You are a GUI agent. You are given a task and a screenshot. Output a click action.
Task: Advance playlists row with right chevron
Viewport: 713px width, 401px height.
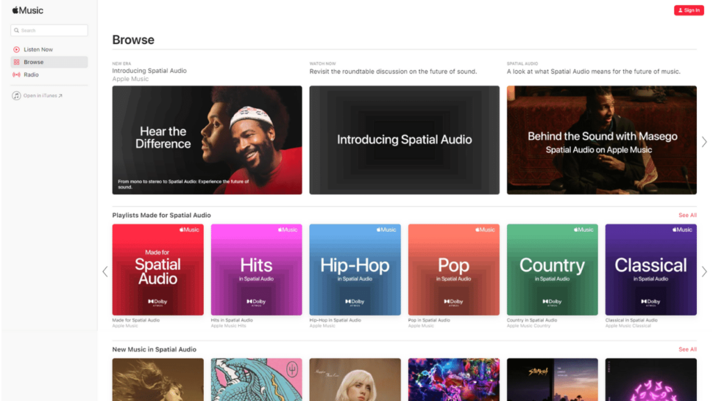click(704, 272)
